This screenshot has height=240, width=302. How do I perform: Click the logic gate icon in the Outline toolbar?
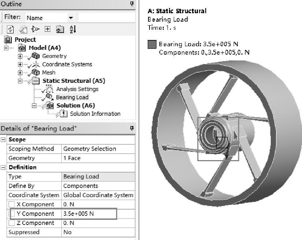pos(35,29)
